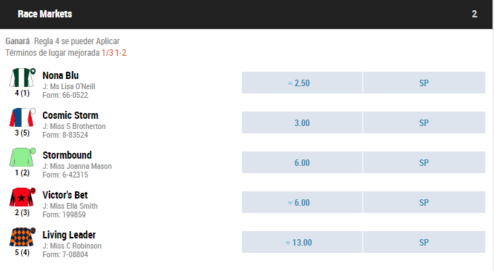Click Nona Blu's green striped silk icon
This screenshot has width=494, height=271.
[22, 78]
